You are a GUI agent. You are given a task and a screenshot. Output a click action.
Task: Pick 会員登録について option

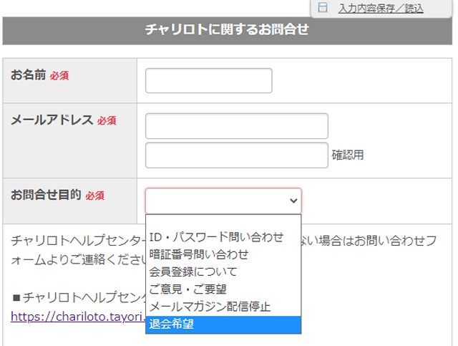tap(223, 271)
